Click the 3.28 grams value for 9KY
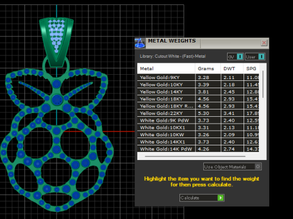Image resolution: width=293 pixels, height=219 pixels. point(203,77)
